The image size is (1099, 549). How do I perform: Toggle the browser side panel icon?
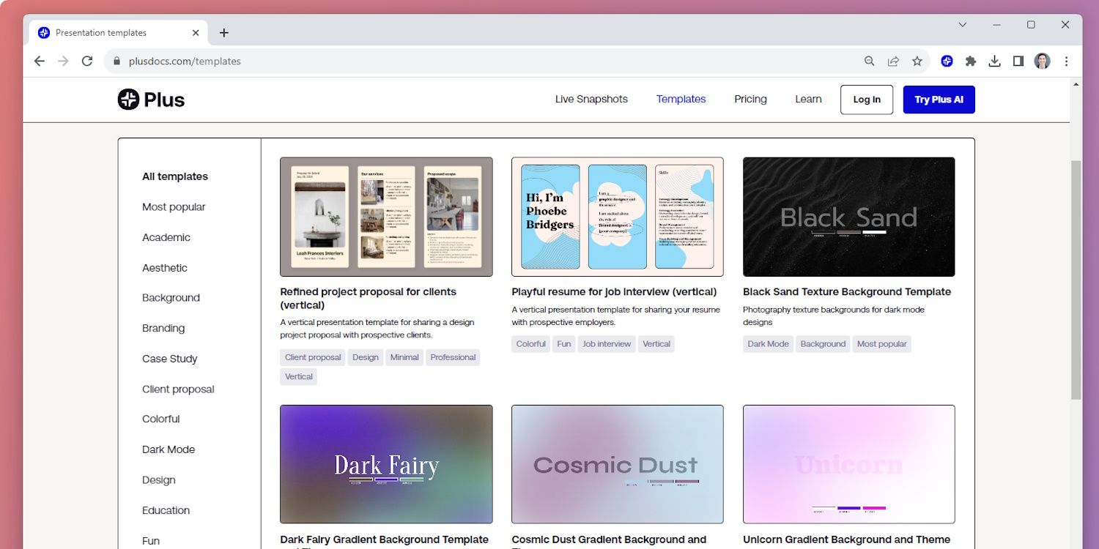coord(1018,61)
